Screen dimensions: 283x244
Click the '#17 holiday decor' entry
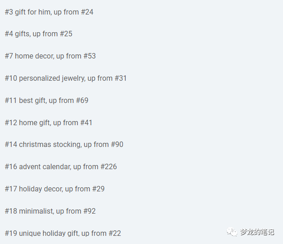55,189
